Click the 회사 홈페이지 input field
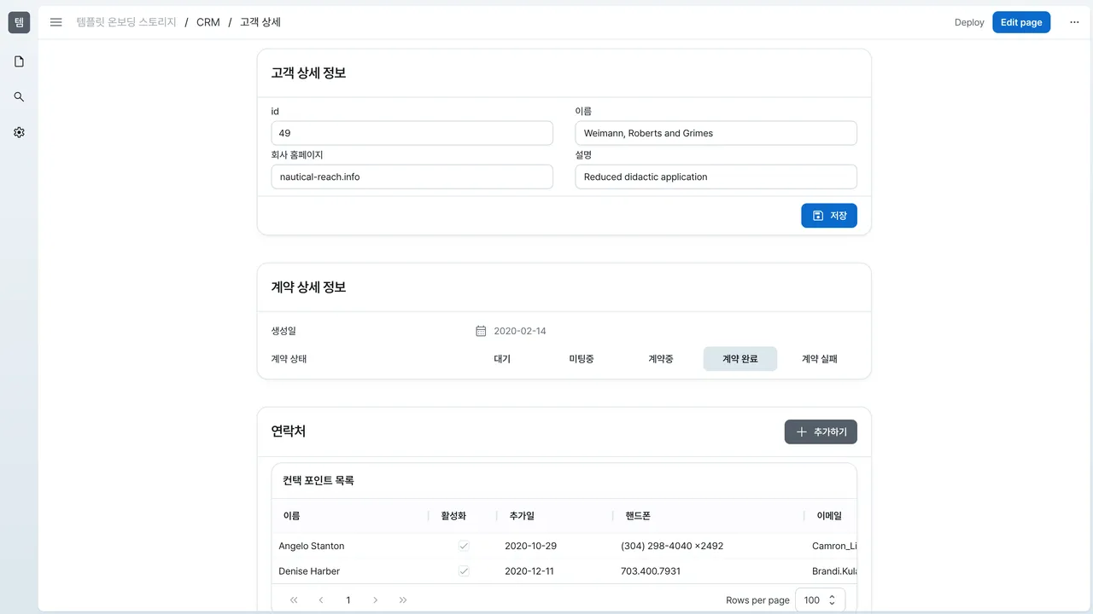This screenshot has height=614, width=1093. [412, 177]
